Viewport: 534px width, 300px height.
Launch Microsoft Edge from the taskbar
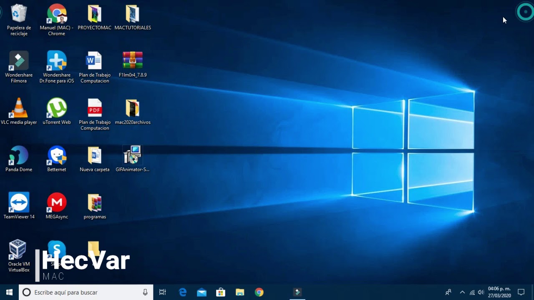(x=183, y=292)
